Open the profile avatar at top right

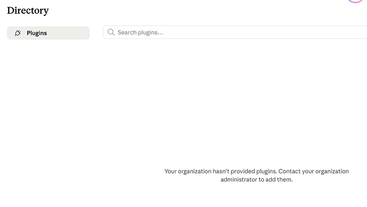355,1
